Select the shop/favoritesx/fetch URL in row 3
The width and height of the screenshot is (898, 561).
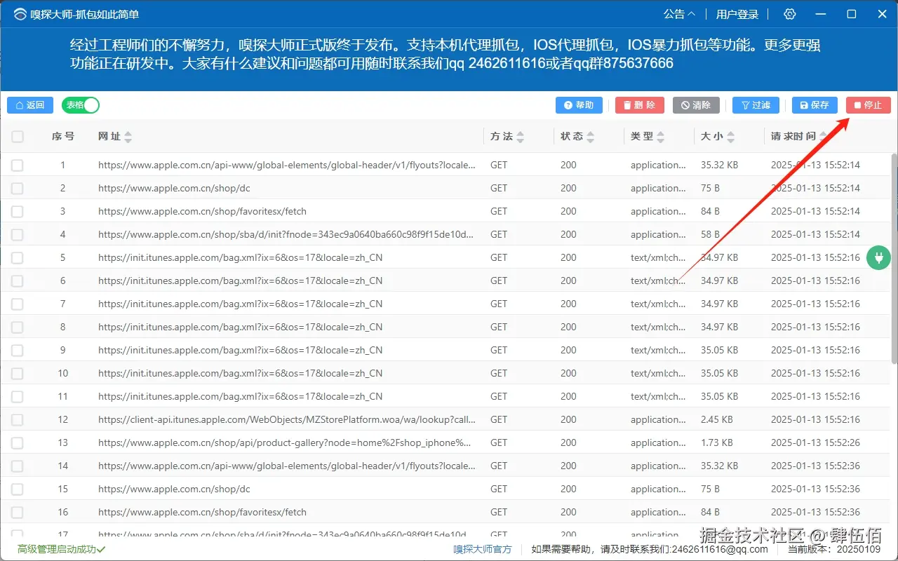(x=202, y=211)
